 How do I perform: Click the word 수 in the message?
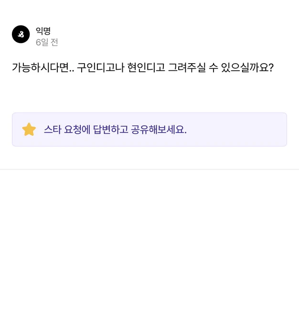pyautogui.click(x=213, y=67)
